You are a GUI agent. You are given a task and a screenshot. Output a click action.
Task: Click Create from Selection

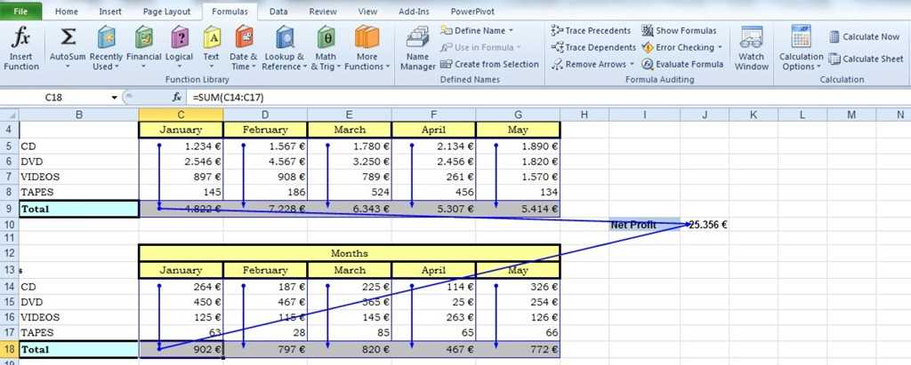tap(490, 64)
